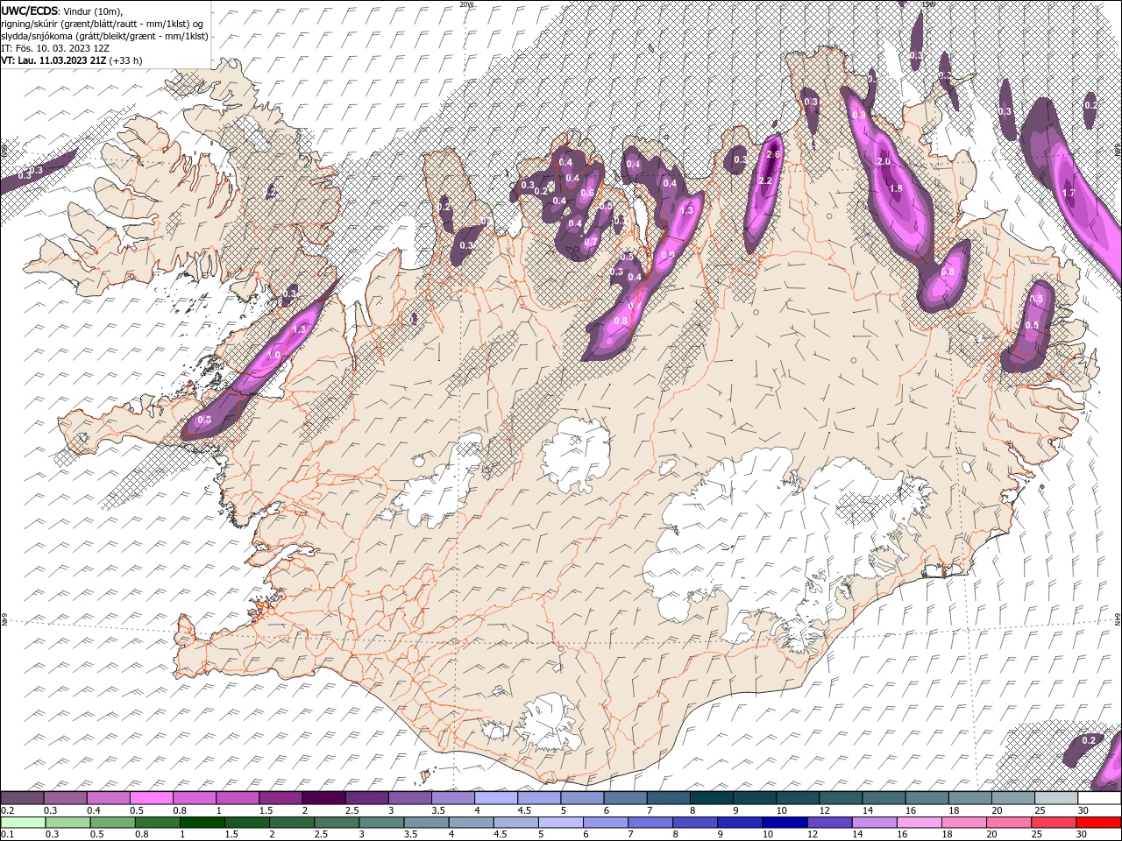Select the rain scale swatch between 14 and 16
Screen dimensions: 1122x841
click(874, 822)
